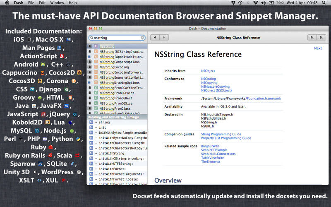Click initWithString: method
Image resolution: width=331 pixels, height=207 pixels.
(117, 153)
